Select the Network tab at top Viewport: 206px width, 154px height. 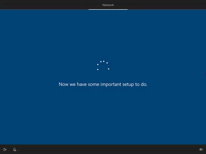108,5
